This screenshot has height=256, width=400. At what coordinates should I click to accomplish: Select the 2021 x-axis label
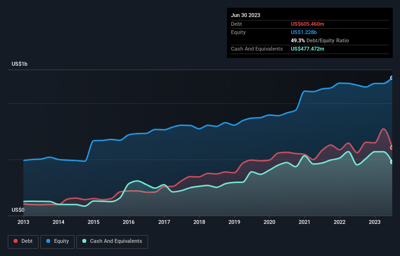pyautogui.click(x=305, y=222)
